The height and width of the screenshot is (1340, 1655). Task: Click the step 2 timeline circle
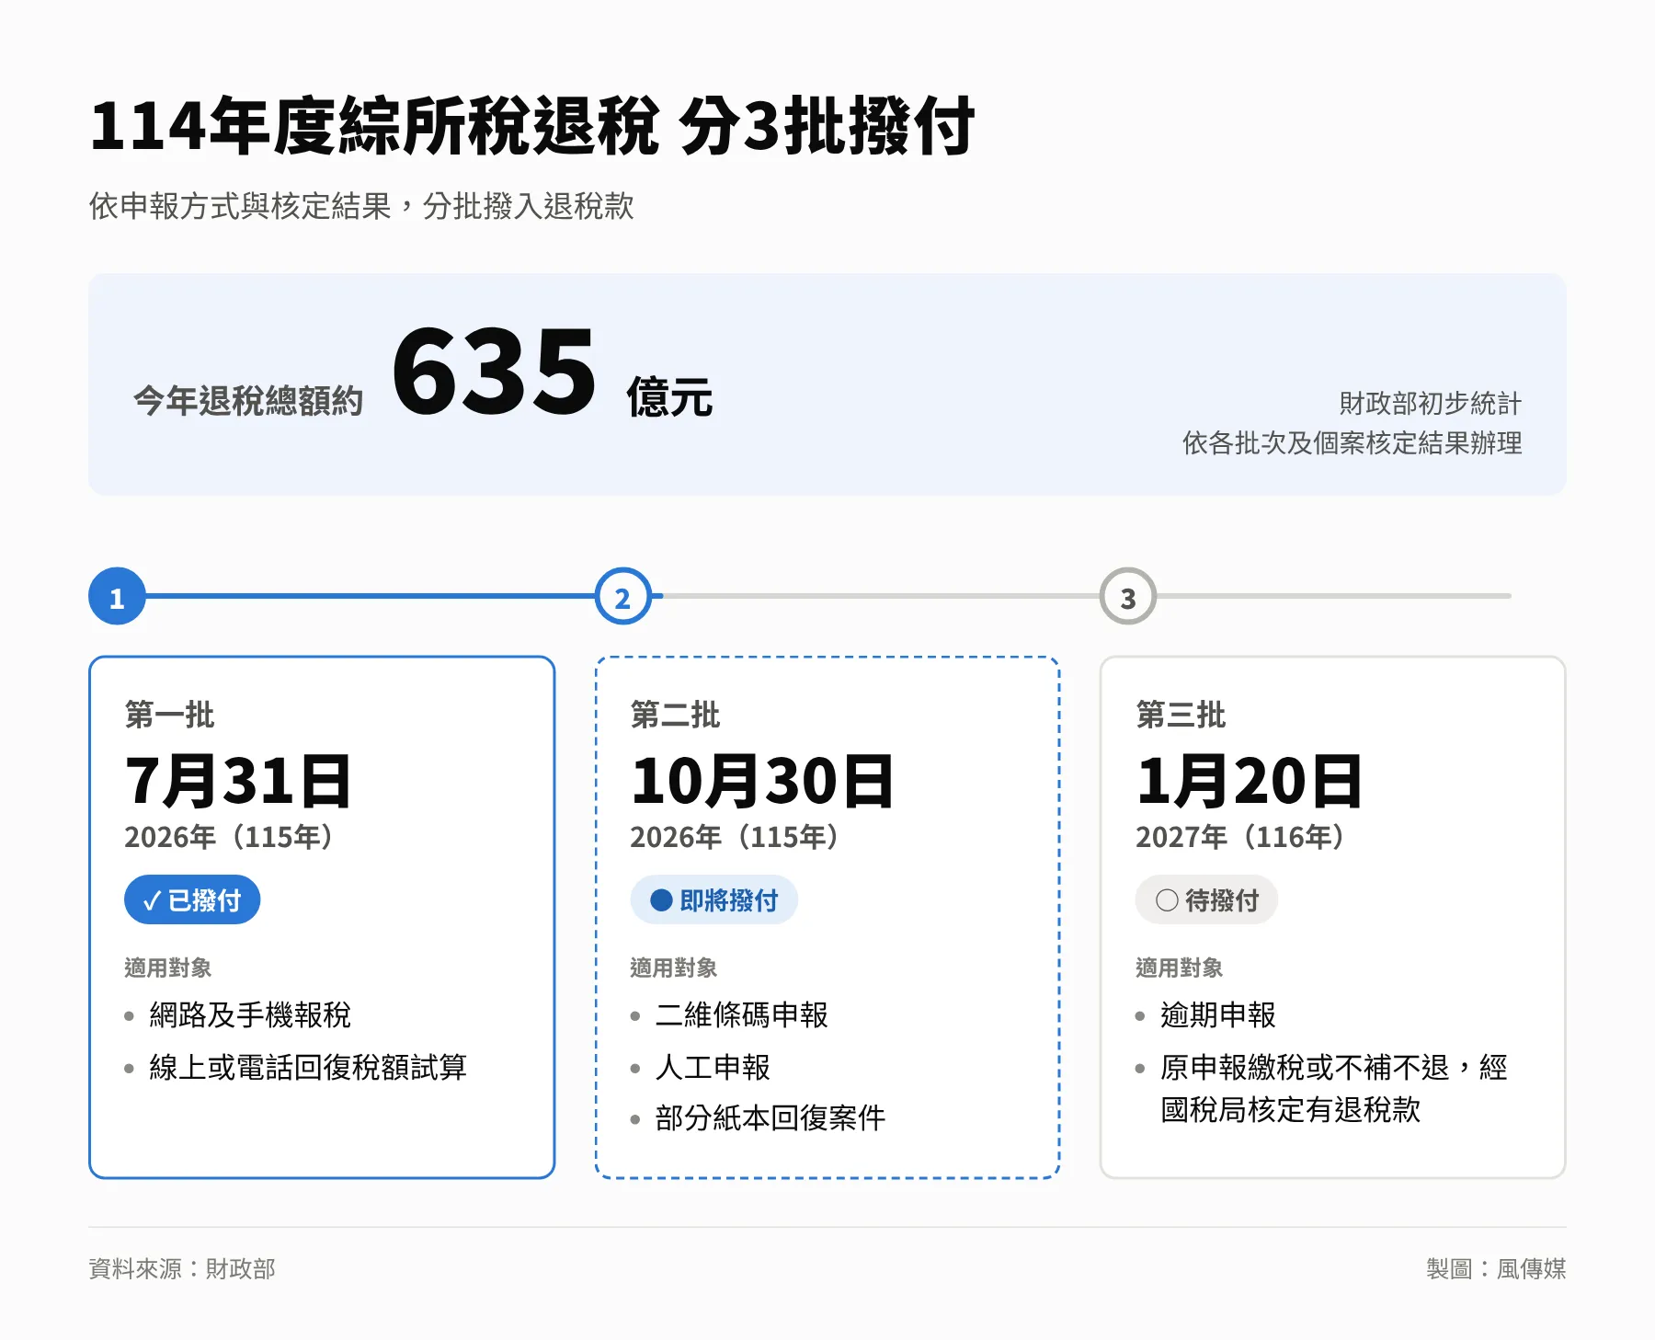622,597
